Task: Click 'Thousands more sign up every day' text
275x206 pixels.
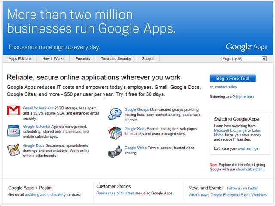Action: click(x=54, y=47)
